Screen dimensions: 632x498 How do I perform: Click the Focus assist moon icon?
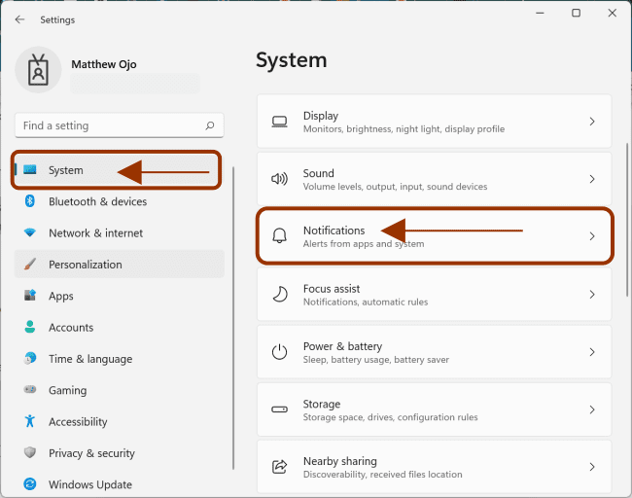279,294
